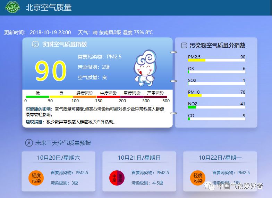The image size is (272, 198).
Task: Click the cloud mascot character
Action: (145, 68)
